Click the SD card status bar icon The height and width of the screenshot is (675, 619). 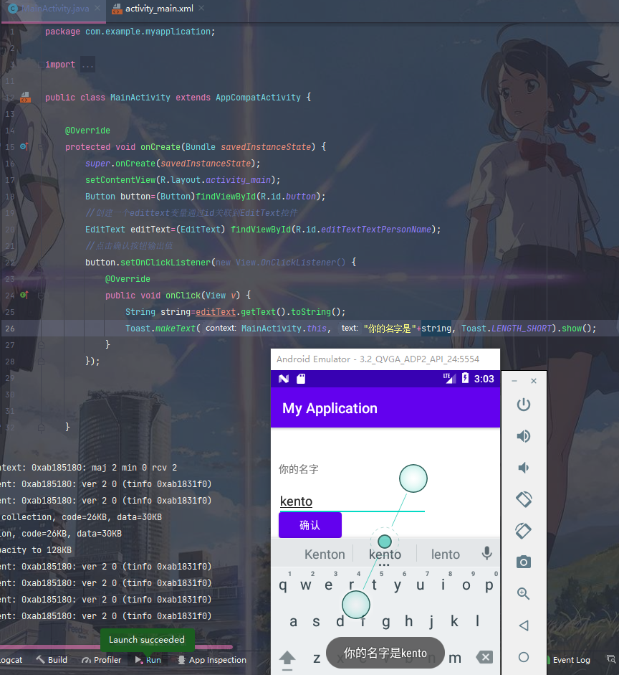point(301,379)
